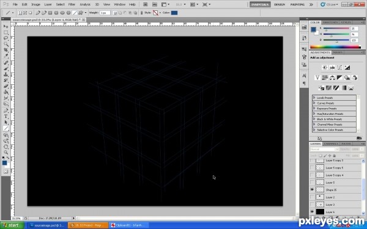Select the Zoom tool in toolbox
This screenshot has height=229, width=367.
[6, 153]
